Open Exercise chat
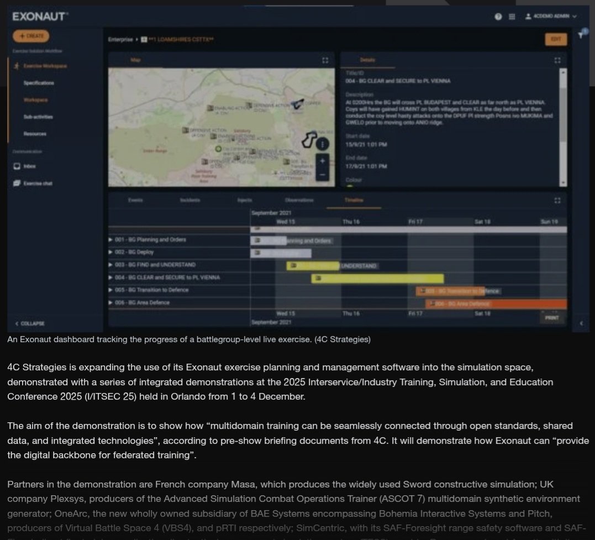Image resolution: width=595 pixels, height=540 pixels. [x=33, y=183]
